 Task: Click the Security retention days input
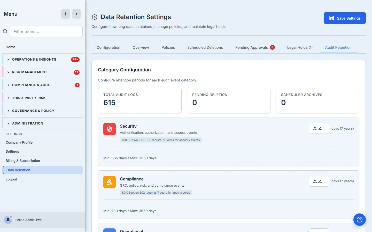(x=319, y=128)
